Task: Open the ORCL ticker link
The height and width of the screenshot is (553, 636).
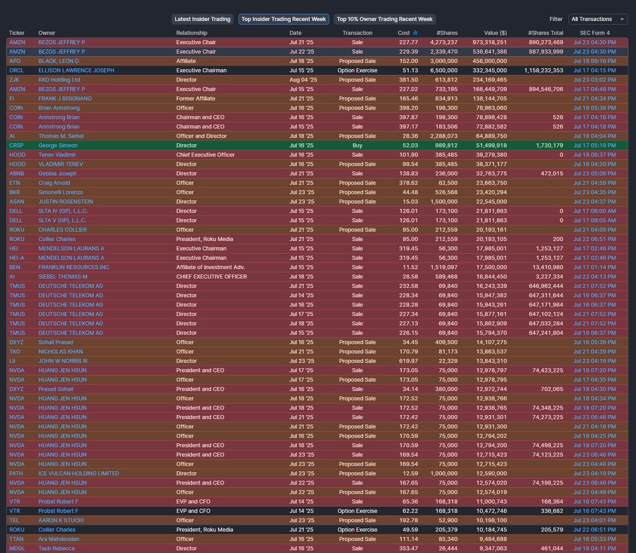Action: (16, 70)
